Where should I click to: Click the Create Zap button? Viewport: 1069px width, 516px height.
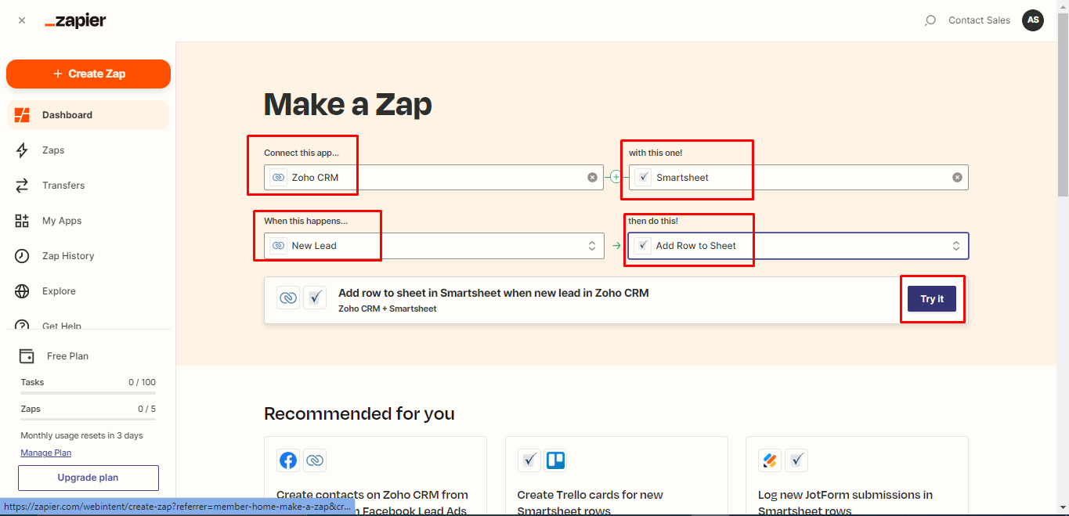click(x=88, y=74)
